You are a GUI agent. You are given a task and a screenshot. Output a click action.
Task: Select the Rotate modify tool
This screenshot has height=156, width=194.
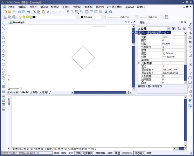[190, 51]
